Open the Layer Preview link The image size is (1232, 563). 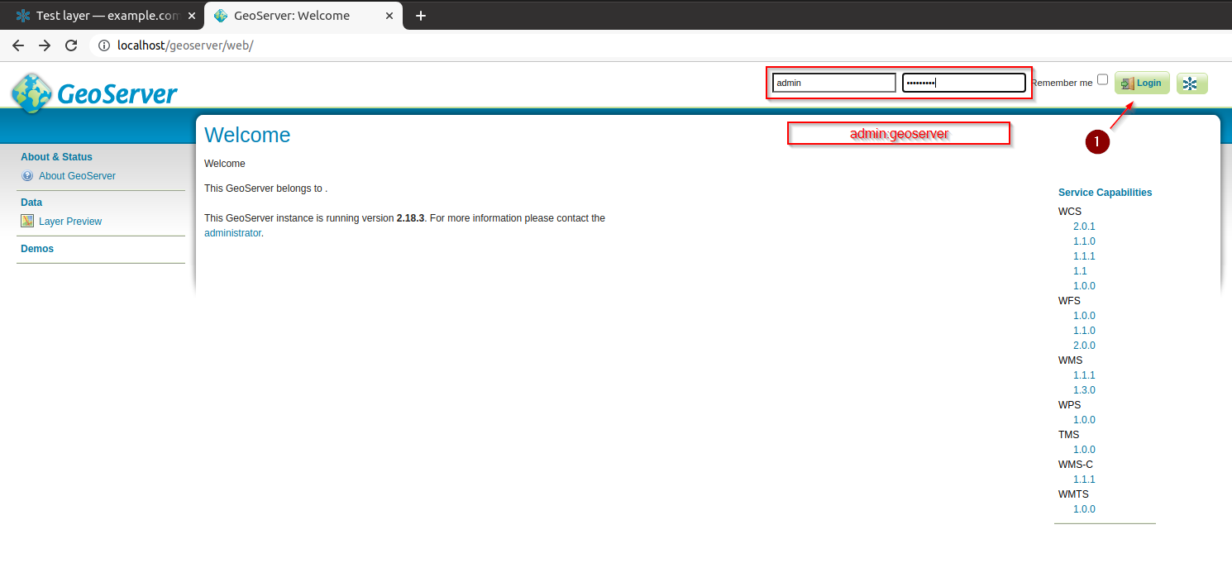(x=70, y=222)
